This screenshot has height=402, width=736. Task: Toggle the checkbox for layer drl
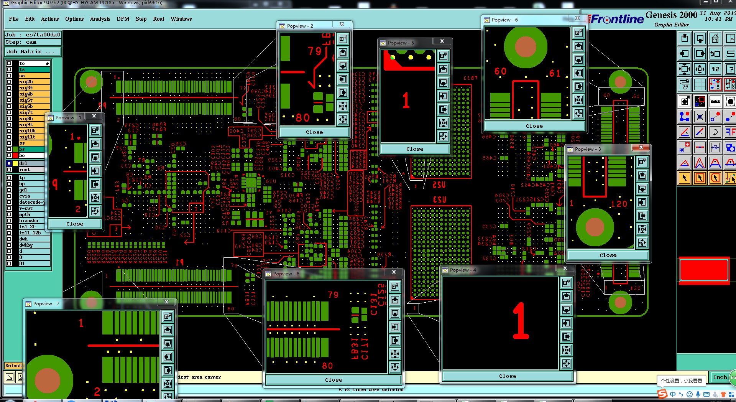(9, 163)
